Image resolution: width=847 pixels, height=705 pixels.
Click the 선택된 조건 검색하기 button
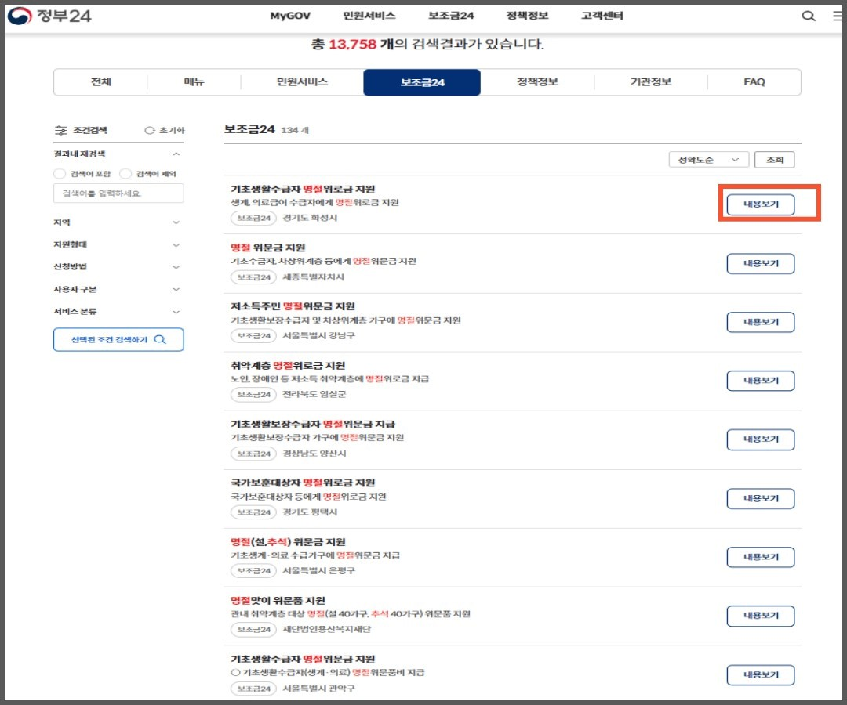[118, 340]
